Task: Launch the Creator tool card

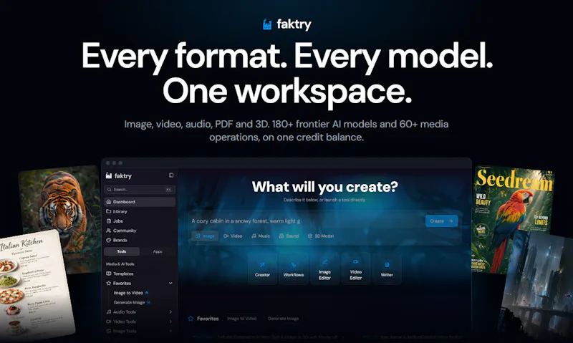Action: [x=262, y=269]
